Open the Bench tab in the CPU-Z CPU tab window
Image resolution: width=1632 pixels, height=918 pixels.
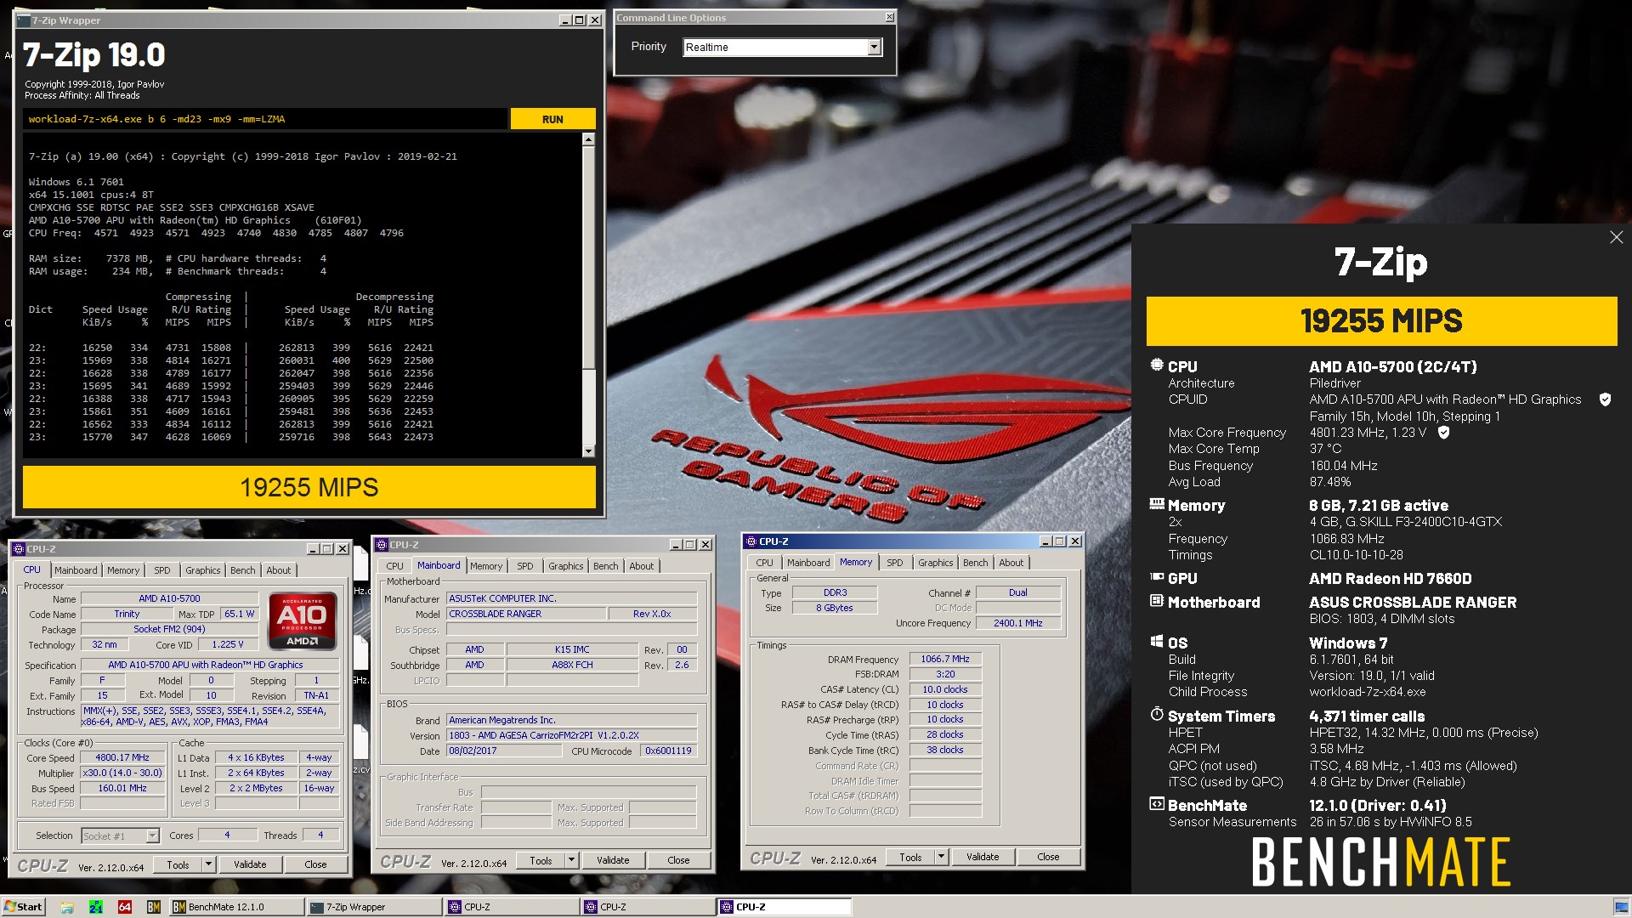tap(242, 570)
